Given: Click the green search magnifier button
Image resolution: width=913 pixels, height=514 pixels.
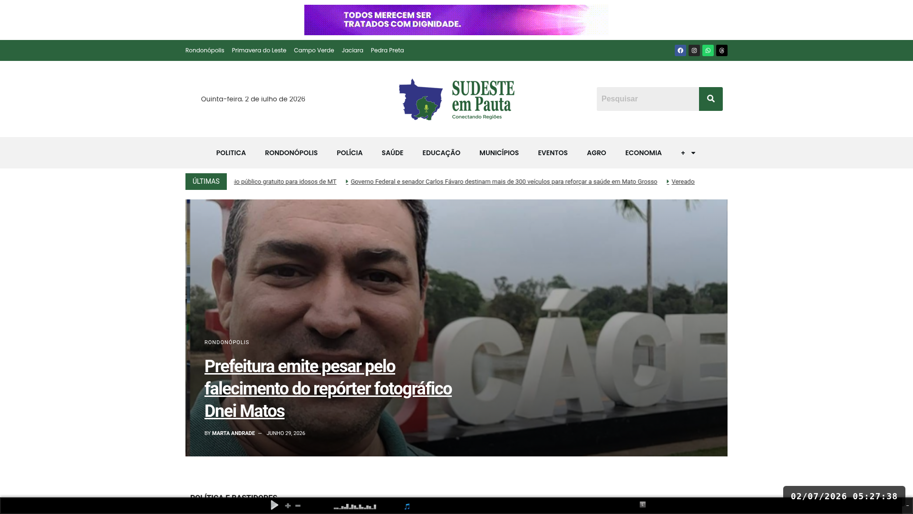Looking at the screenshot, I should point(711,99).
